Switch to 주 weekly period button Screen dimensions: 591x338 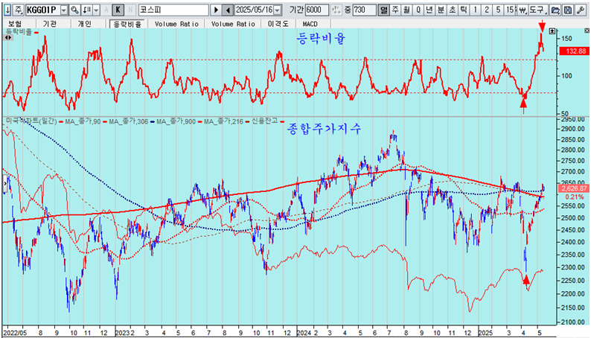[x=395, y=10]
